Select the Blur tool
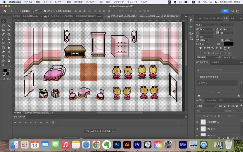The width and height of the screenshot is (243, 152). coord(9,48)
